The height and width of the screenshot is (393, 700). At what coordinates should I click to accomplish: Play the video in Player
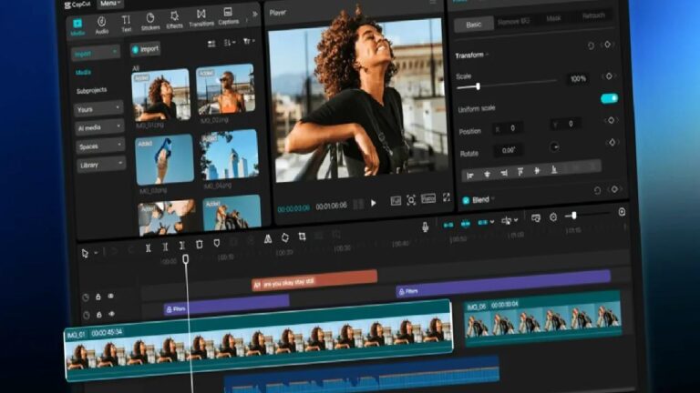tap(374, 203)
